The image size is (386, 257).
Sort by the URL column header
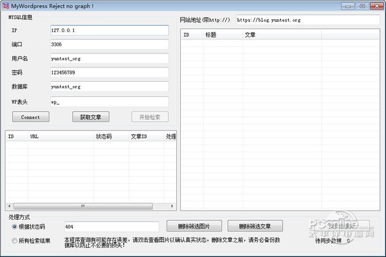click(x=60, y=136)
